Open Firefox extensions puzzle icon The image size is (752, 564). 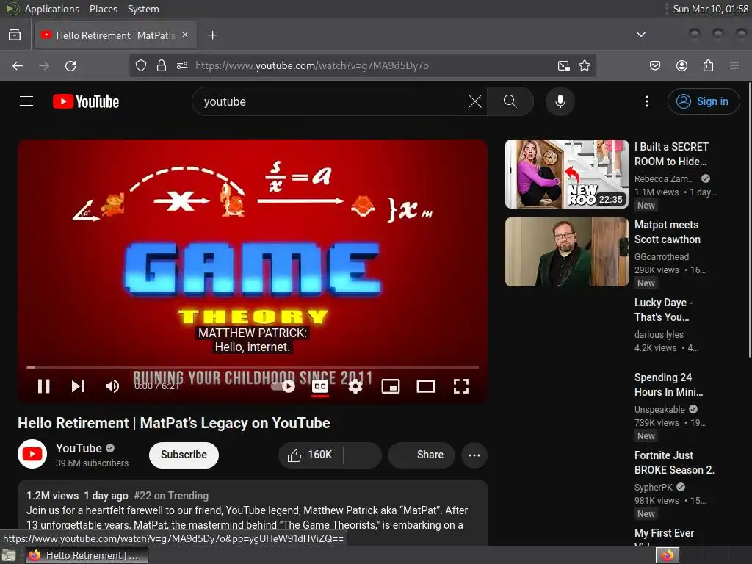pyautogui.click(x=708, y=65)
